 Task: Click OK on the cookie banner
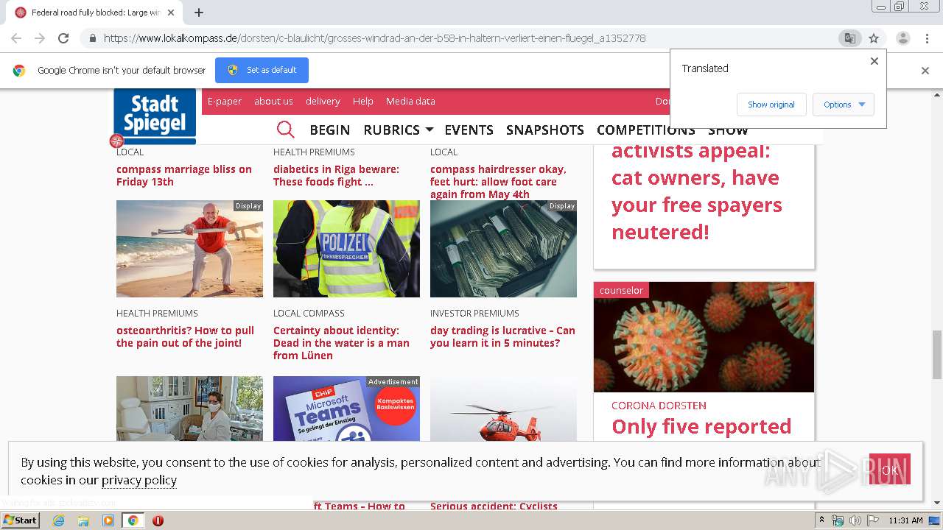pos(889,470)
